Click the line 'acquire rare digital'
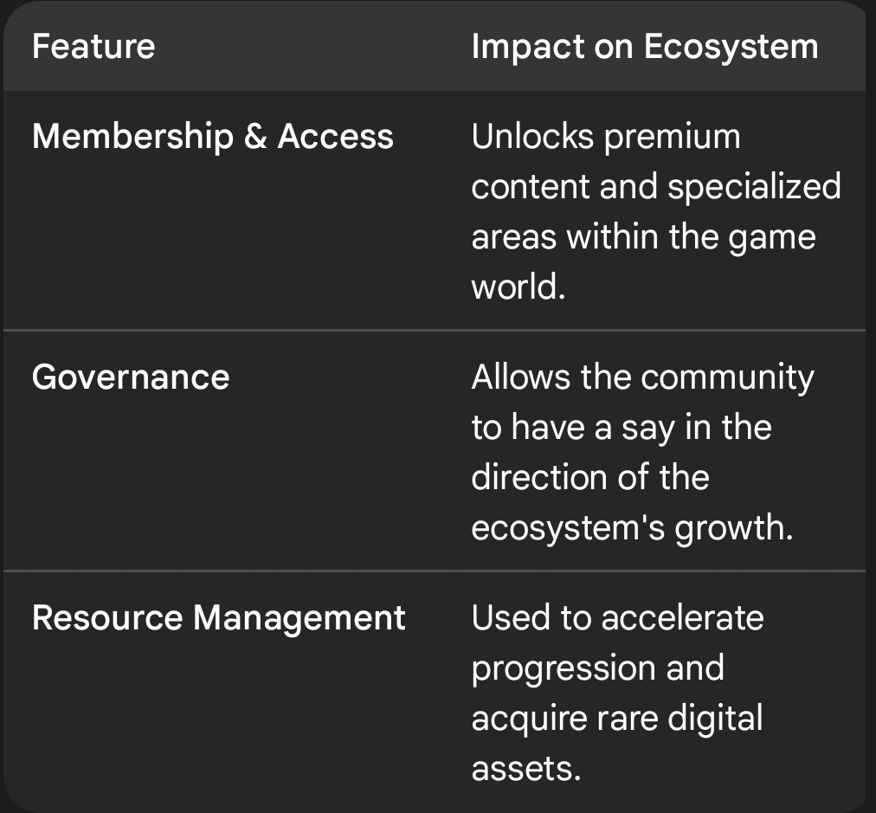 point(617,719)
